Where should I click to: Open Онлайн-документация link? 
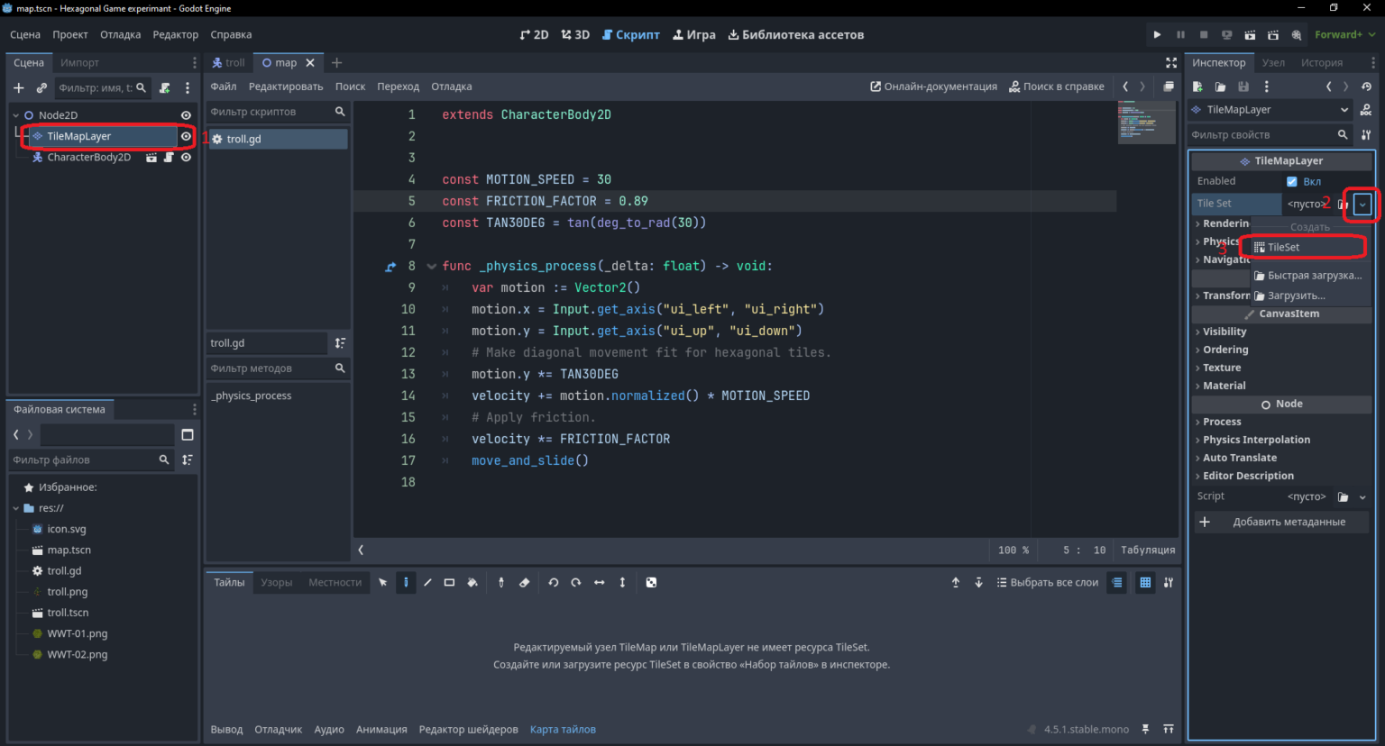(933, 87)
